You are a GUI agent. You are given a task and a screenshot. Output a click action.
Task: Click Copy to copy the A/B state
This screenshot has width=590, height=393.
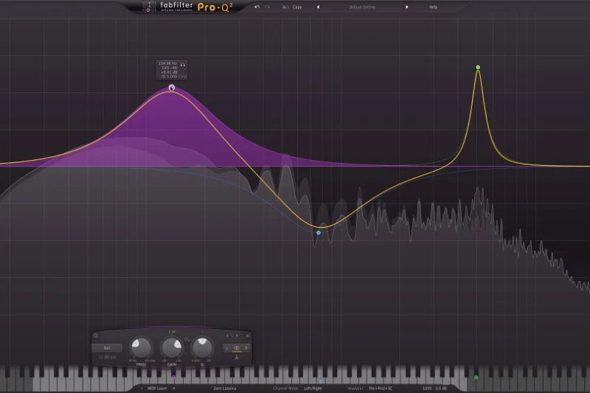[297, 7]
